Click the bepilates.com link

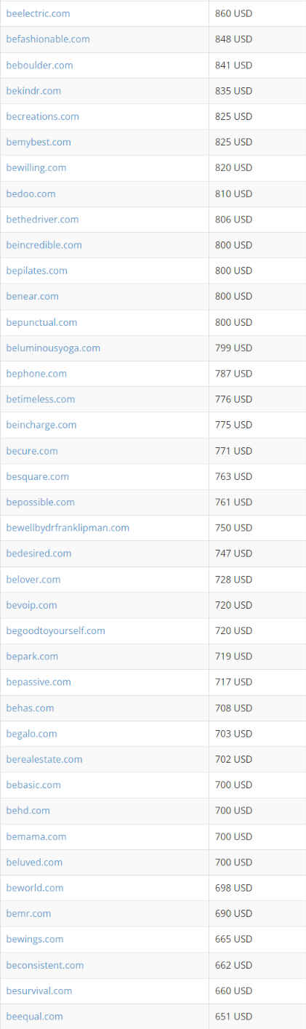pos(36,271)
